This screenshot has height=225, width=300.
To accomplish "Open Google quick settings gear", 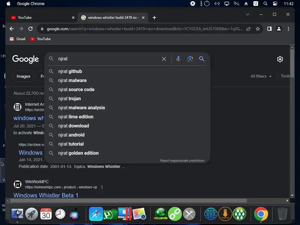I will [x=280, y=59].
